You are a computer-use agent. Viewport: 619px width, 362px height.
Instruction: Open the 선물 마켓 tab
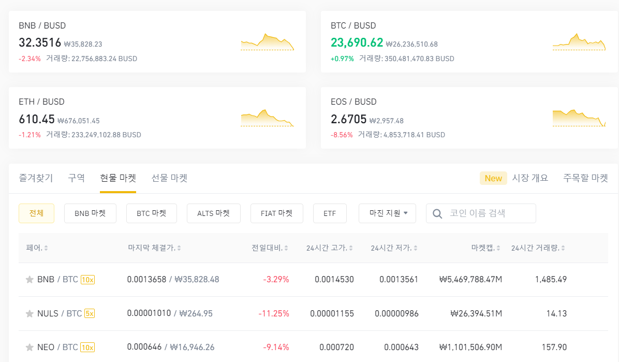169,178
